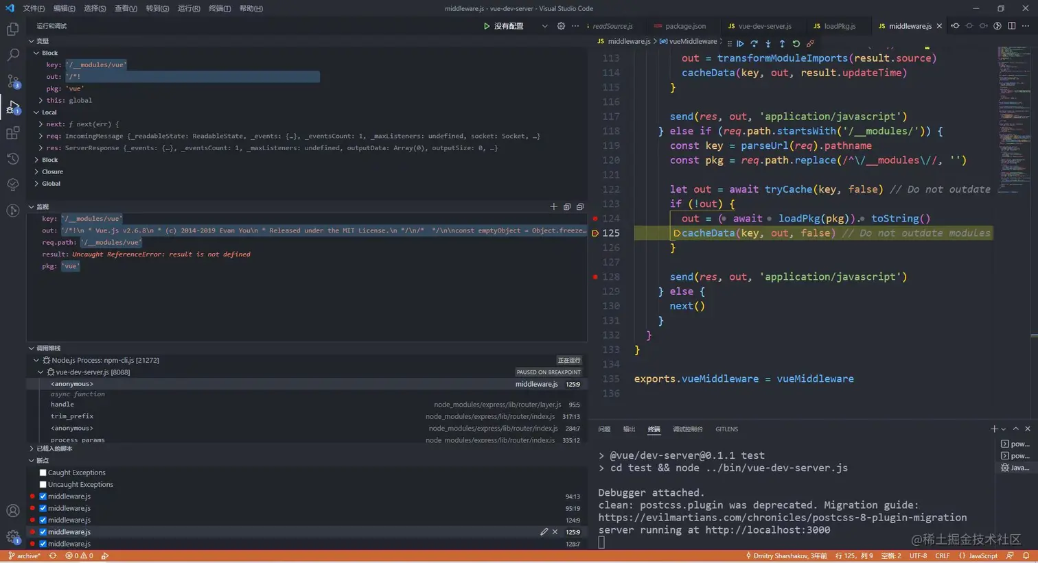1038x563 pixels.
Task: Add a watch expression with the plus icon
Action: coord(554,206)
